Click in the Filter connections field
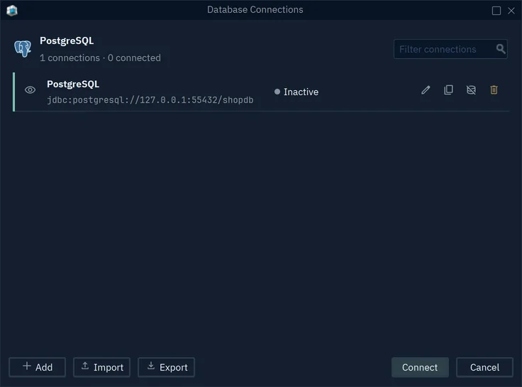The image size is (522, 387). pos(450,49)
